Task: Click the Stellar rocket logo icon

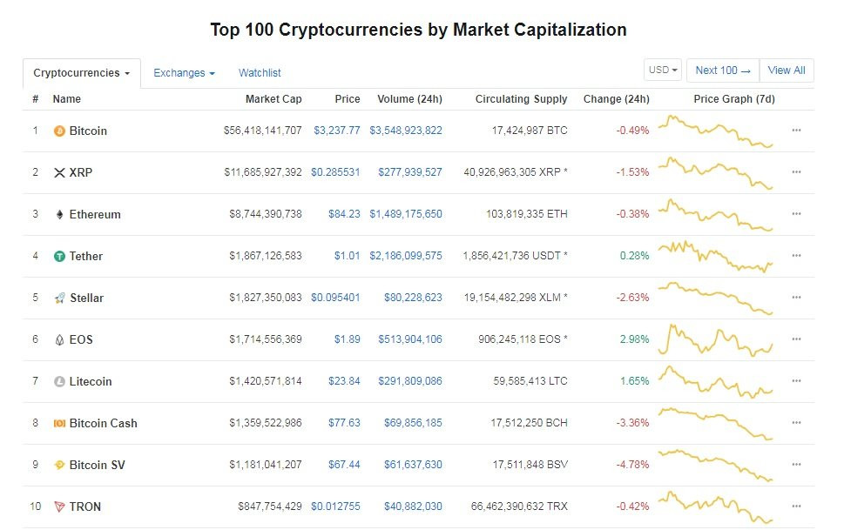Action: point(59,299)
